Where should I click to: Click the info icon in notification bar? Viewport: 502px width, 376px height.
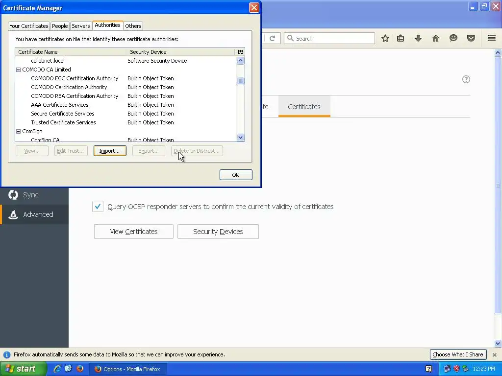(x=7, y=354)
